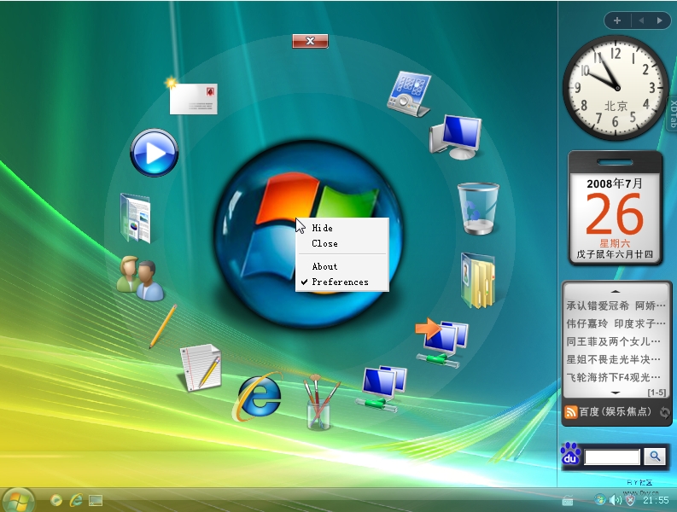Click the Baidu paw logo icon

pos(570,454)
